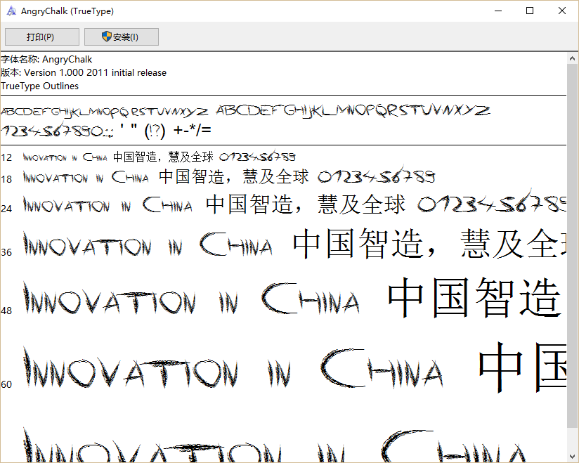Viewport: 579px width, 463px height.
Task: Close the AngryChalk font window
Action: coord(562,11)
